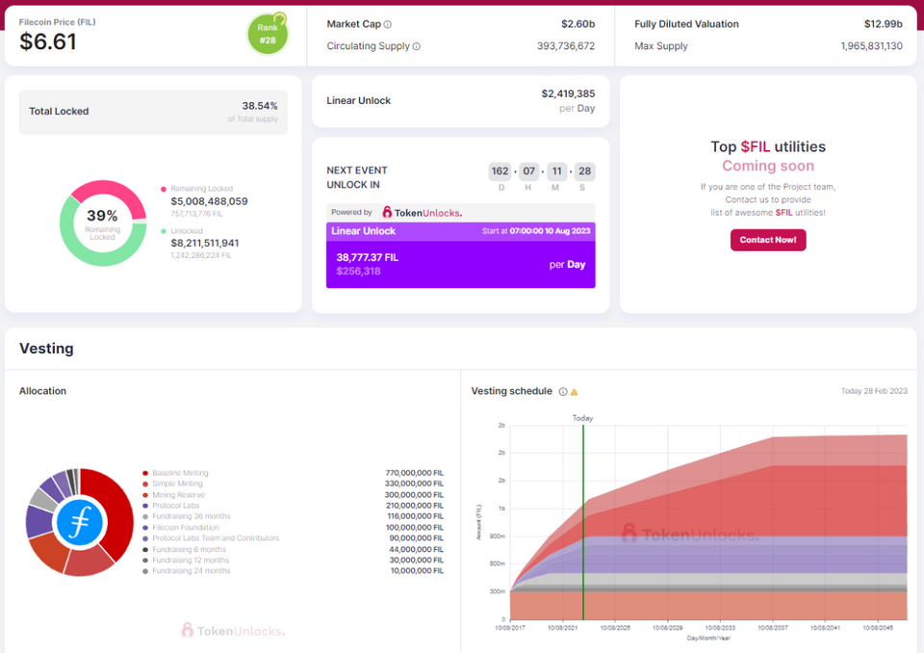Image resolution: width=924 pixels, height=653 pixels.
Task: Click the Filecoin logo in allocation chart
Action: (80, 523)
